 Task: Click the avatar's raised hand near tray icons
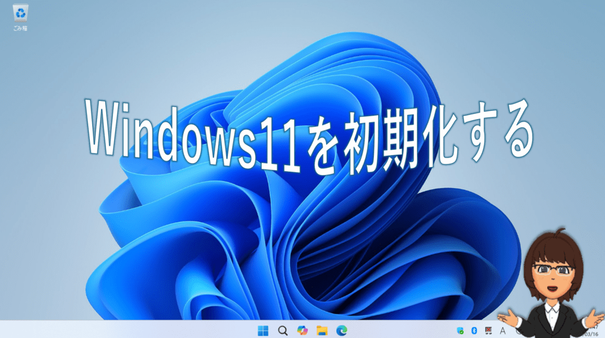510,319
